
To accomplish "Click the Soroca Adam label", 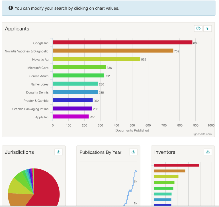I will (x=39, y=76).
